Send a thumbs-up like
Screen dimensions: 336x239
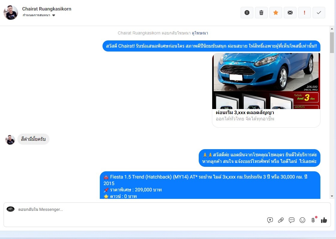324,220
